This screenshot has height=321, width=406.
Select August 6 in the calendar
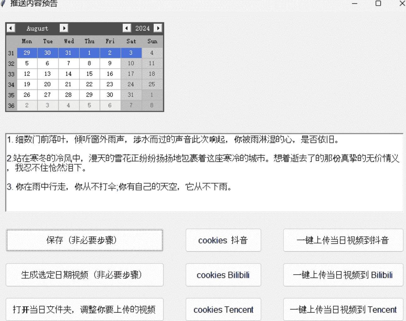tap(48, 63)
